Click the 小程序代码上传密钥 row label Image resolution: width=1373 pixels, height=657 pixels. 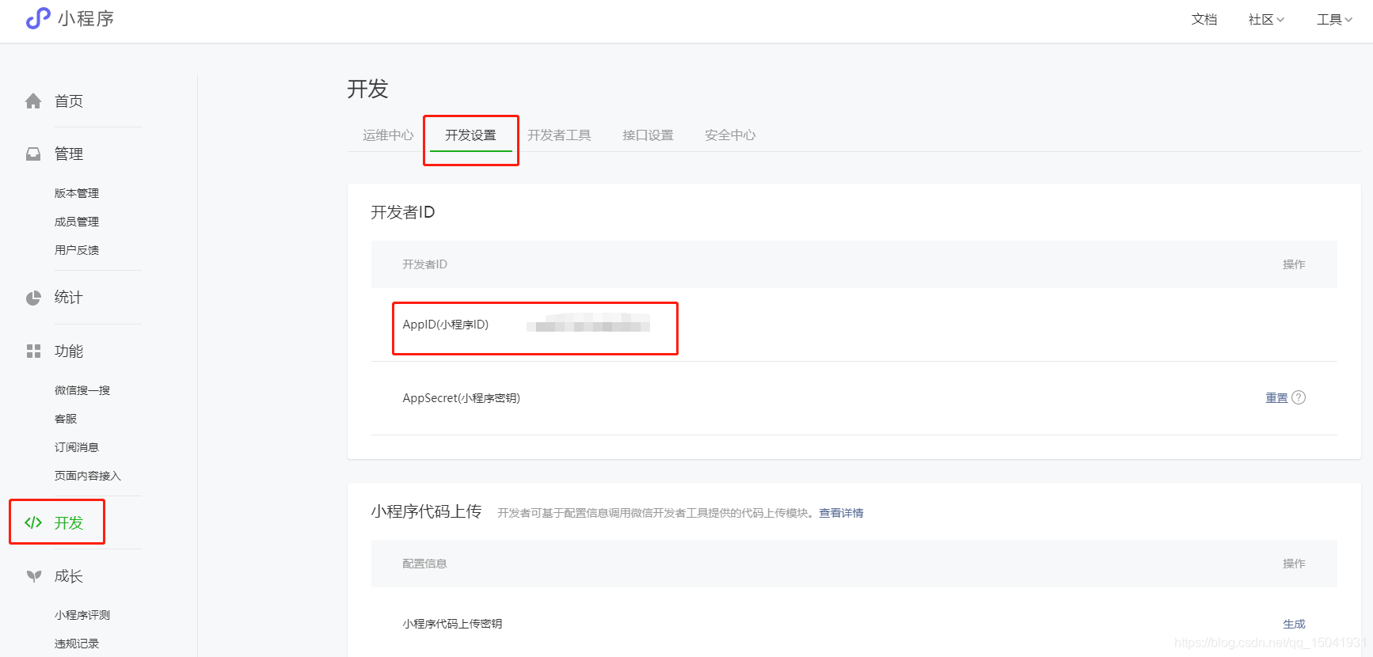tap(452, 624)
